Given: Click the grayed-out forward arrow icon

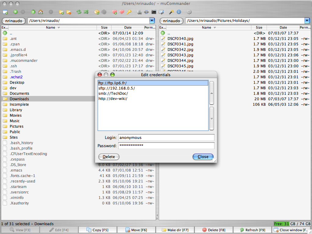Looking at the screenshot, I should pyautogui.click(x=23, y=12).
